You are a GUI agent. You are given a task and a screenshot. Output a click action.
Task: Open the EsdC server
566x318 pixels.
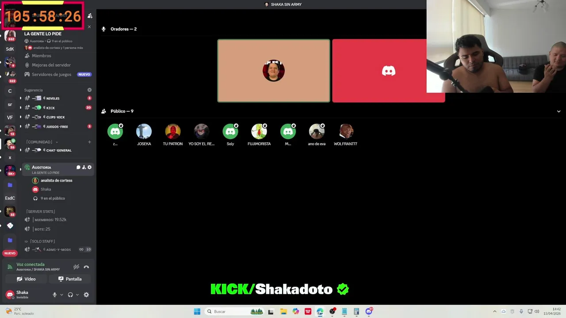coord(10,198)
